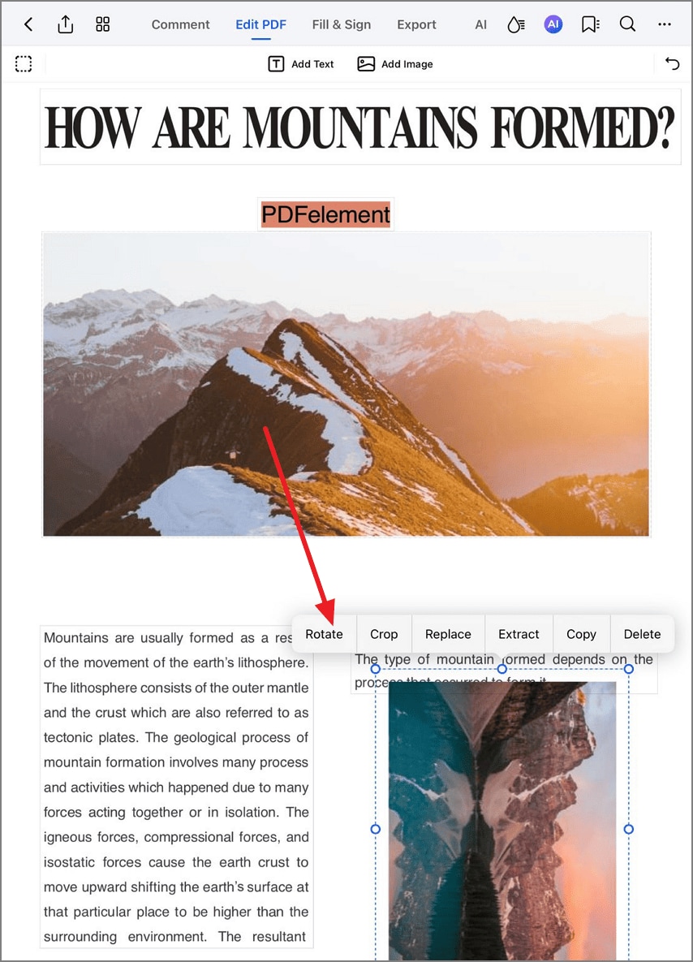The width and height of the screenshot is (693, 962).
Task: Click Add Image button
Action: 395,64
